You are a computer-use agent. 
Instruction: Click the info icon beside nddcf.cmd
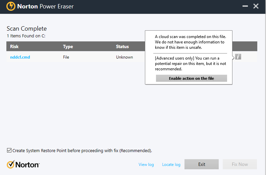tap(238, 57)
